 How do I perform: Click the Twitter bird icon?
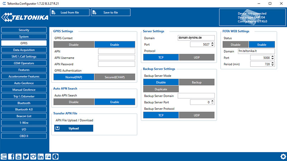point(26,157)
